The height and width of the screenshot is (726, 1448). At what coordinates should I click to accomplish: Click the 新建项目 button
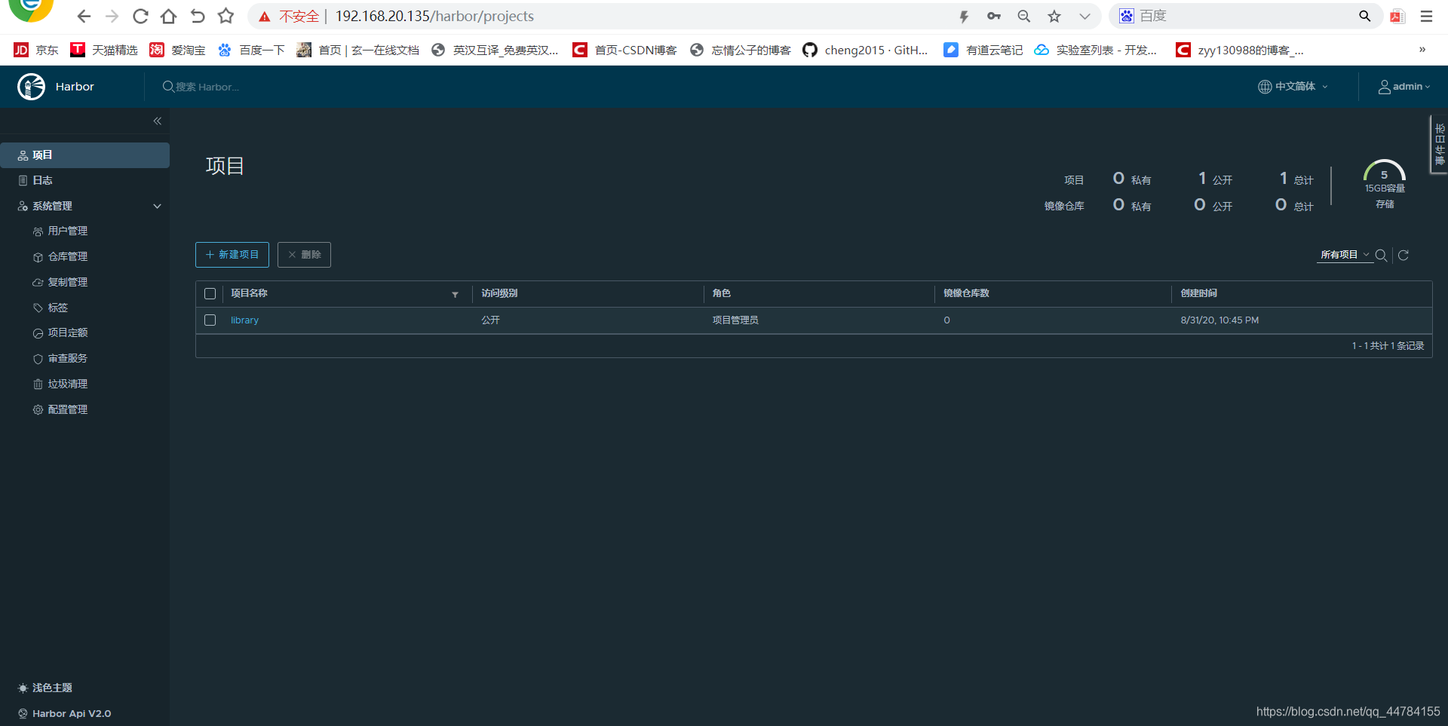click(232, 255)
